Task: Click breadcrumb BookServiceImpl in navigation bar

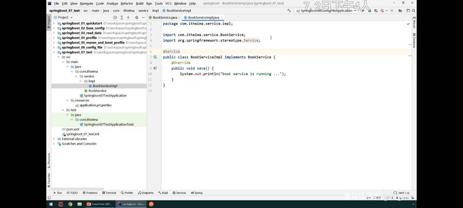Action: click(177, 10)
